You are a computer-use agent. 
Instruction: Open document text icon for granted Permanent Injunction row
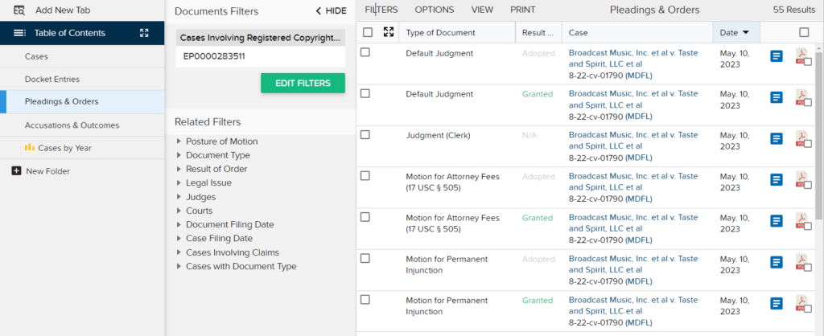coord(777,304)
